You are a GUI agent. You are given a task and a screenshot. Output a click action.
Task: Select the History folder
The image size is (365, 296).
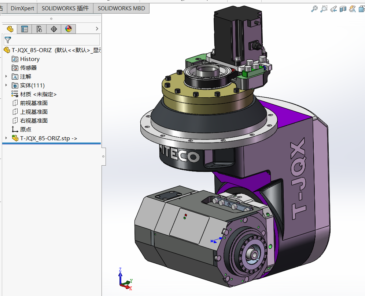[x=30, y=59]
